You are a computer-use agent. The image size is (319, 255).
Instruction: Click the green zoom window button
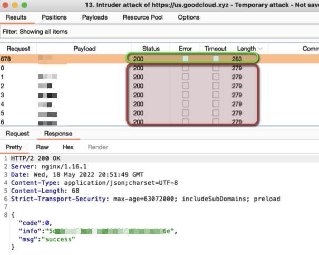pyautogui.click(x=24, y=5)
